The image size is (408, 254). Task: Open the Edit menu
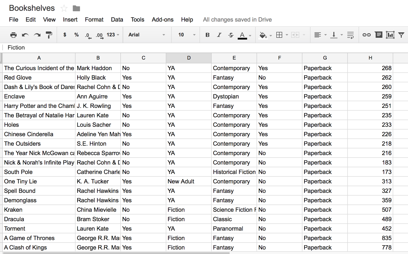coord(31,20)
